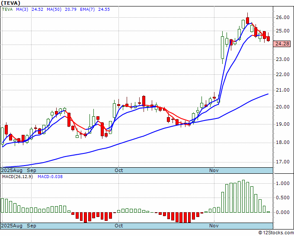Click the (TEVA) chart title

[x=10, y=3]
